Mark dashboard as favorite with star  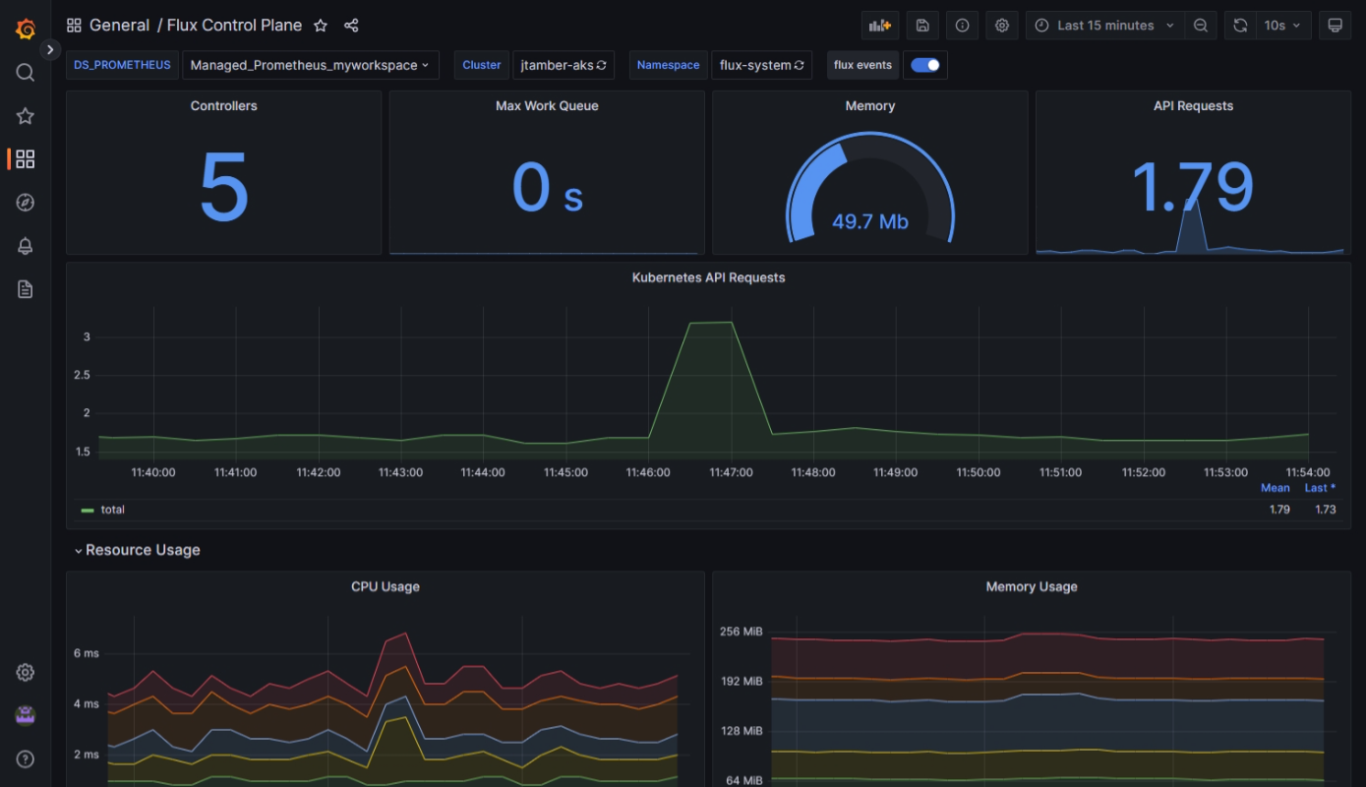click(320, 26)
